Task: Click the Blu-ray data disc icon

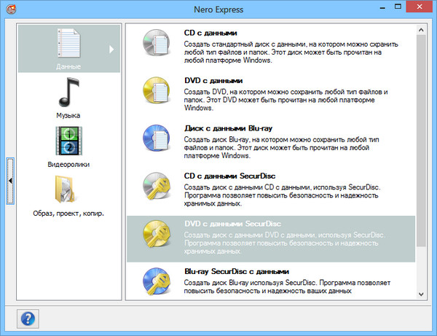Action: coord(155,140)
